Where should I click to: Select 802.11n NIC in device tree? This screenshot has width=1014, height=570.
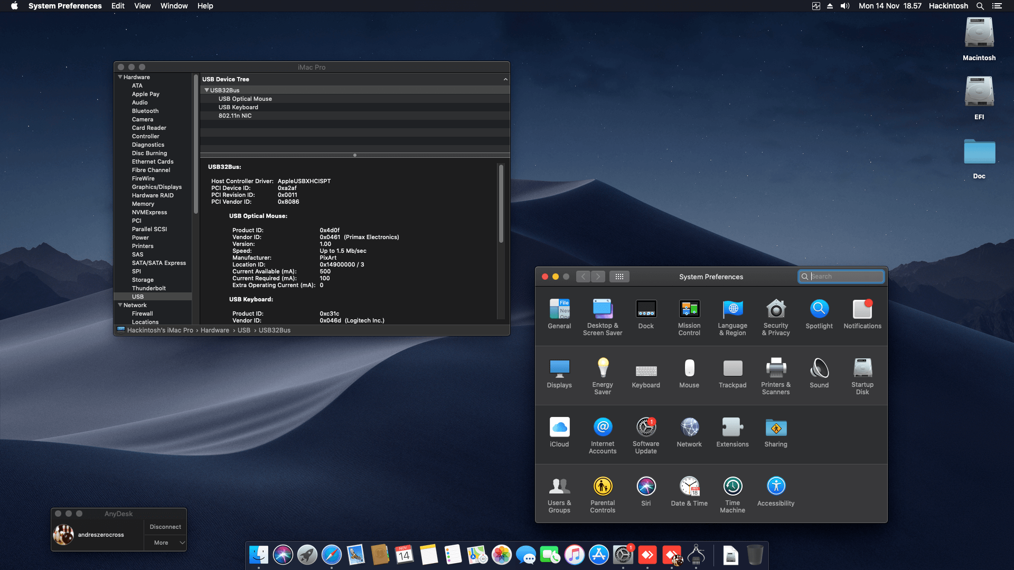click(x=355, y=116)
